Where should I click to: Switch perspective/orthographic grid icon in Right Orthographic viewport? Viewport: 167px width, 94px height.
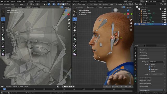[x=131, y=30]
